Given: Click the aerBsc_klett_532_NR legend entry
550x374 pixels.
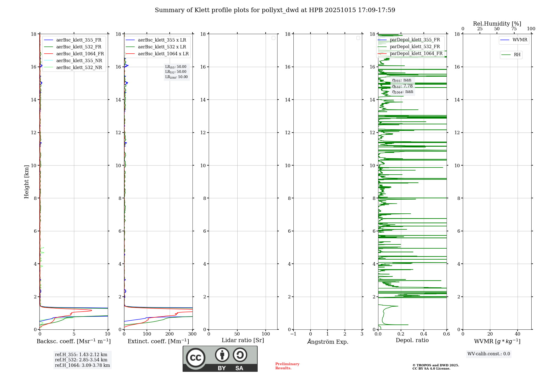Looking at the screenshot, I should click(x=79, y=68).
